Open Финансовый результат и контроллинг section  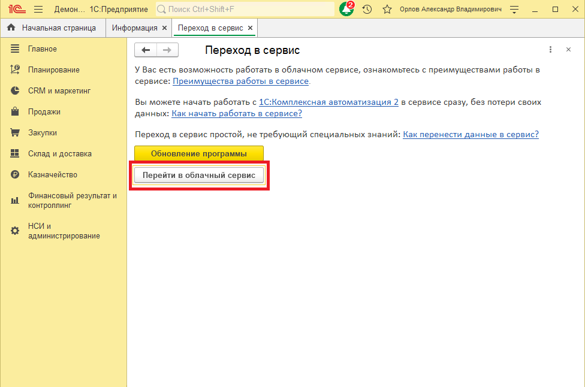[x=73, y=200]
